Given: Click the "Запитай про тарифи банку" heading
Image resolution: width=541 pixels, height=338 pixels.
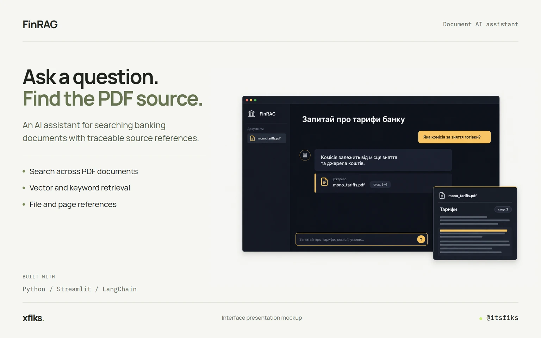Looking at the screenshot, I should [353, 119].
